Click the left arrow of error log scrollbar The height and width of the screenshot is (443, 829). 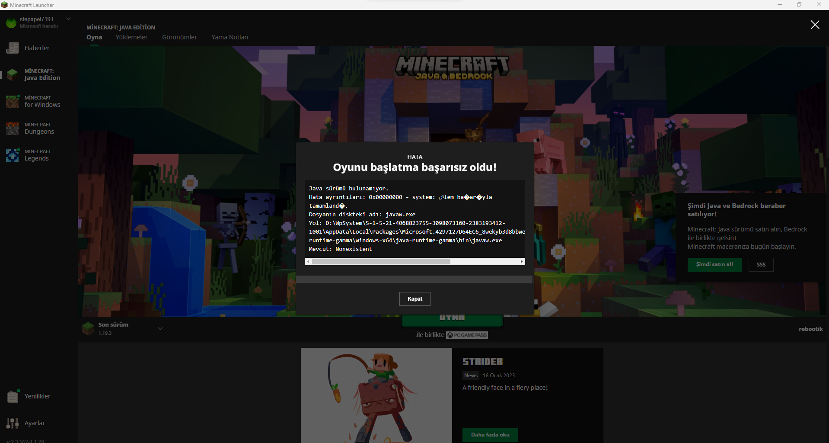click(308, 262)
